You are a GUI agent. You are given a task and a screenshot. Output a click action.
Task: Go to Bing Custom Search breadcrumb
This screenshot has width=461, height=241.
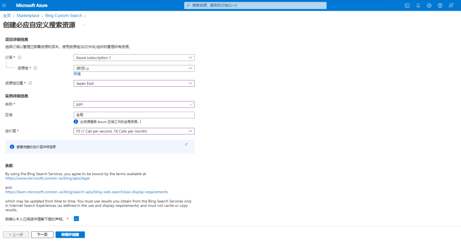(64, 16)
